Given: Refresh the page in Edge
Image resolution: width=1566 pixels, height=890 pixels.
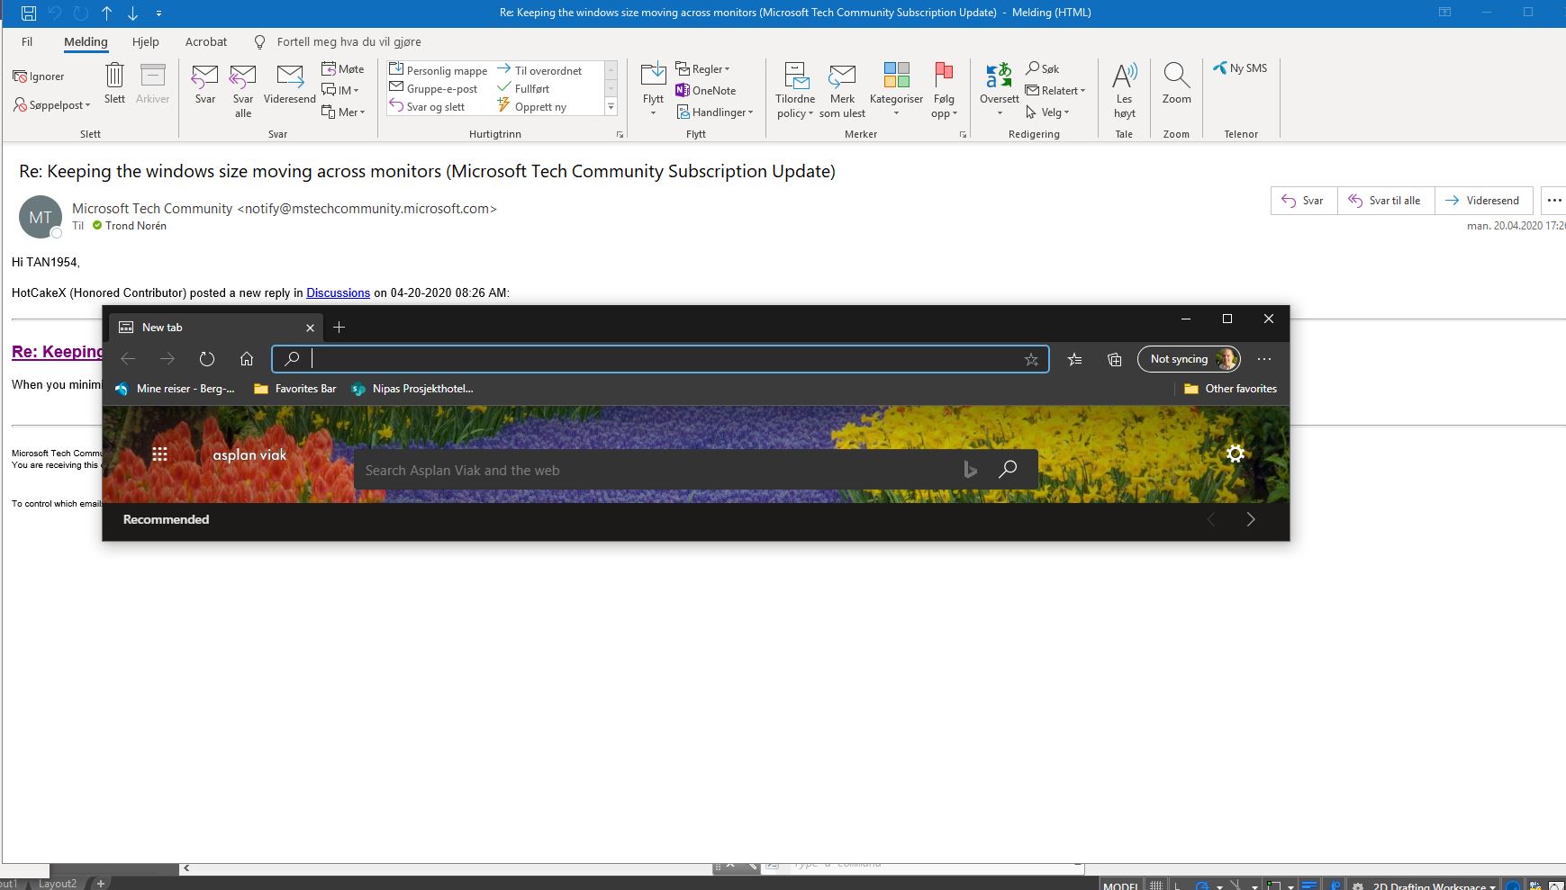Looking at the screenshot, I should 207,359.
